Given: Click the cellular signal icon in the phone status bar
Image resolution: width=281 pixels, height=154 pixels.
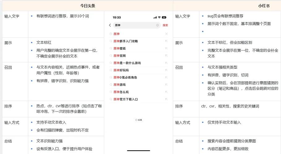Looking at the screenshot, I should (x=155, y=18).
